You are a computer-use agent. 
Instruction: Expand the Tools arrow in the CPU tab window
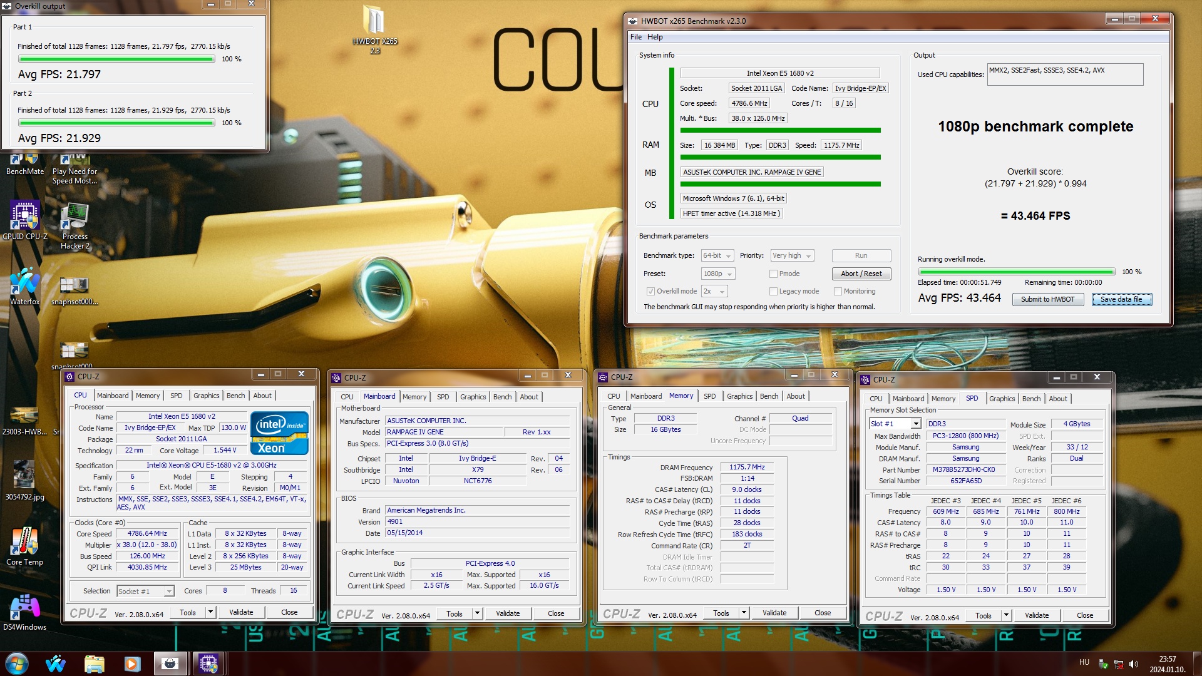coord(210,612)
